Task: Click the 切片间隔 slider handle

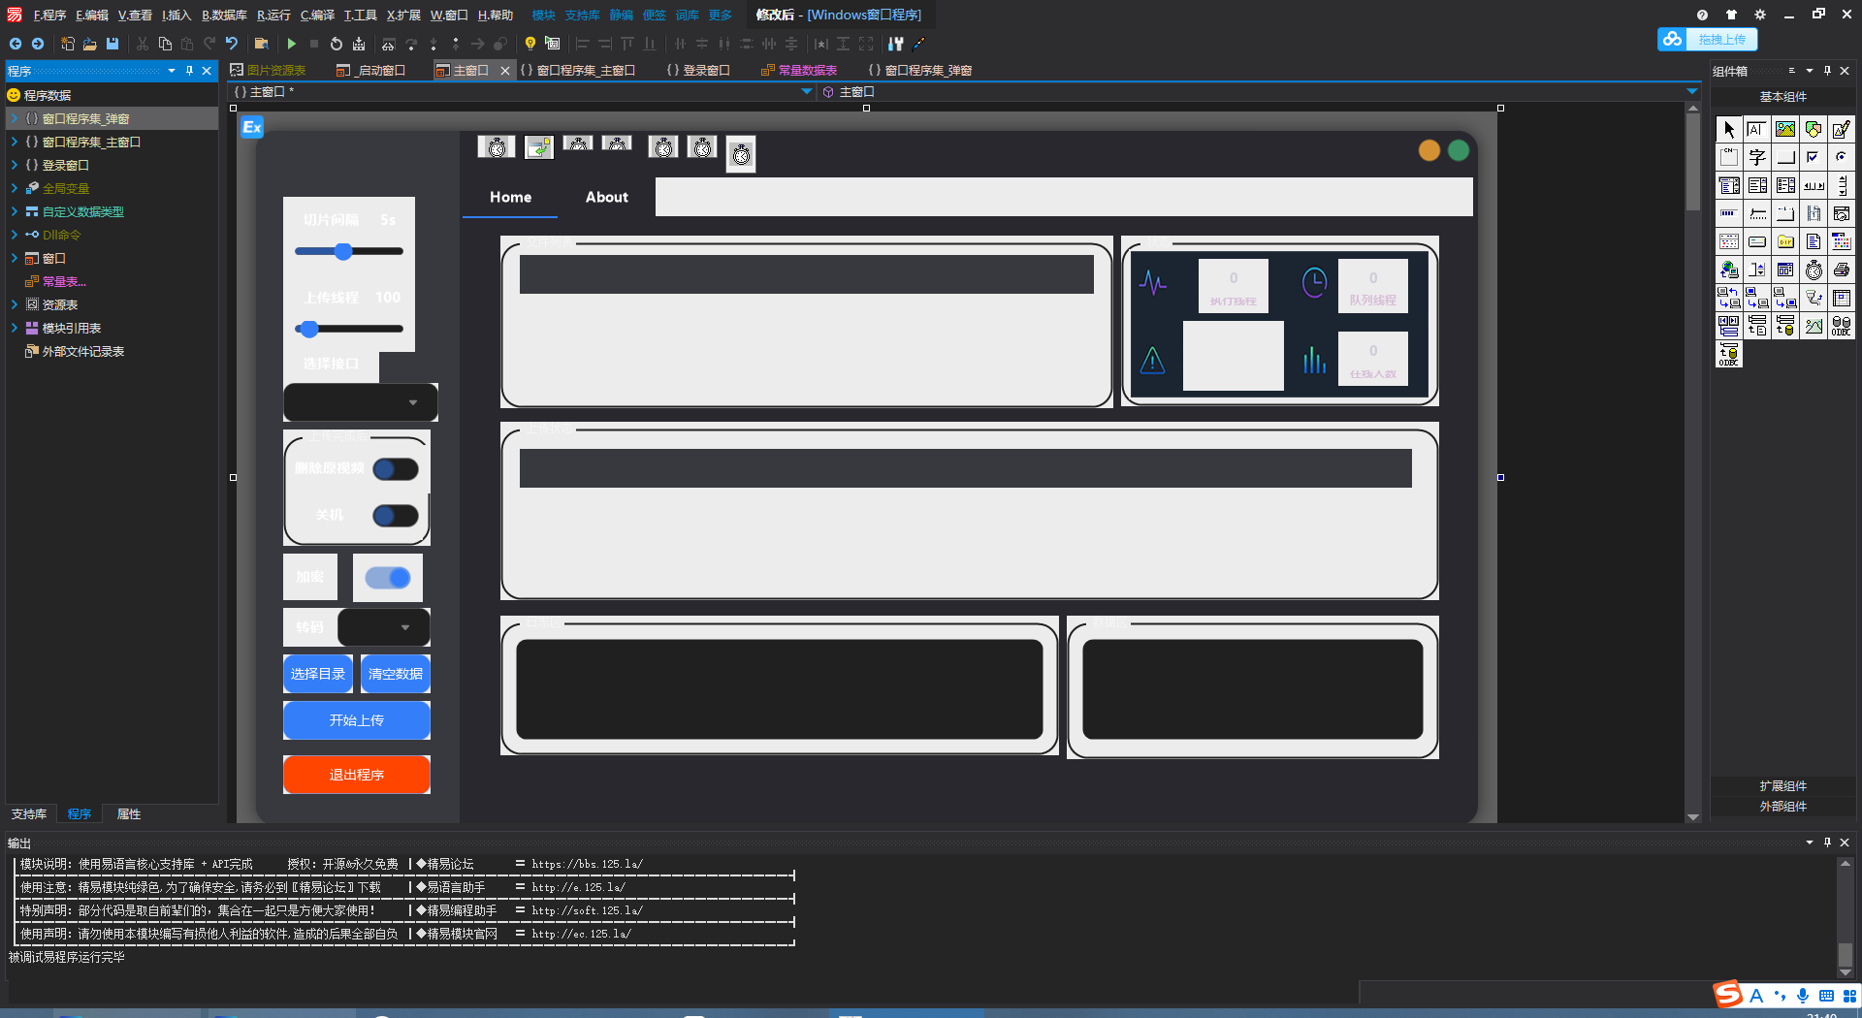Action: tap(343, 252)
